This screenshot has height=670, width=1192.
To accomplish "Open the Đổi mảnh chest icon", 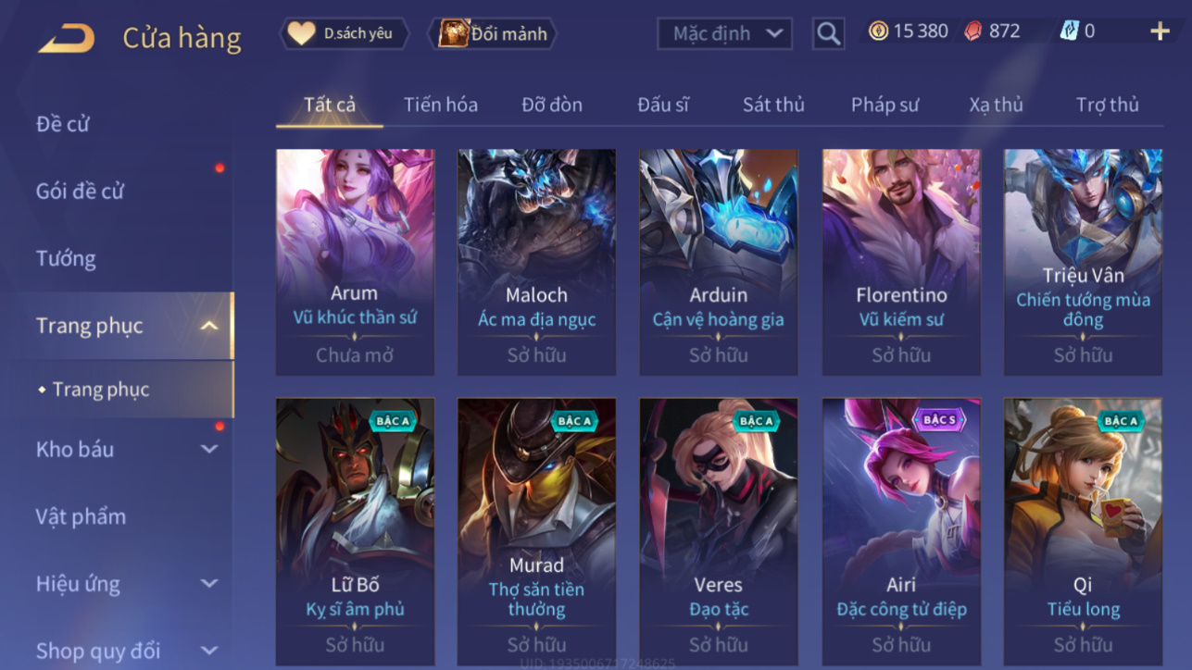I will pos(453,33).
